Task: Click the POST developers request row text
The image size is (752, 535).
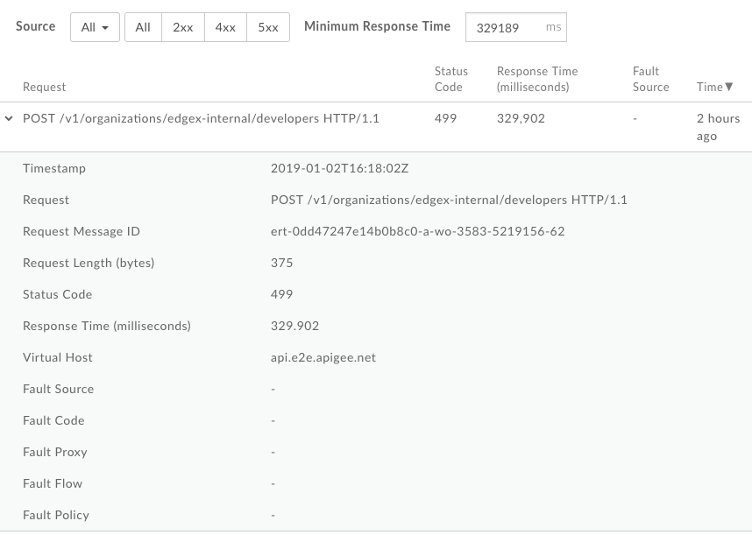Action: pyautogui.click(x=201, y=118)
